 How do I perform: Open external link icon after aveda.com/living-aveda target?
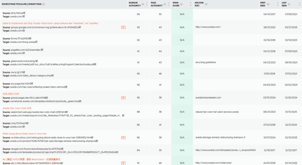click(36, 42)
